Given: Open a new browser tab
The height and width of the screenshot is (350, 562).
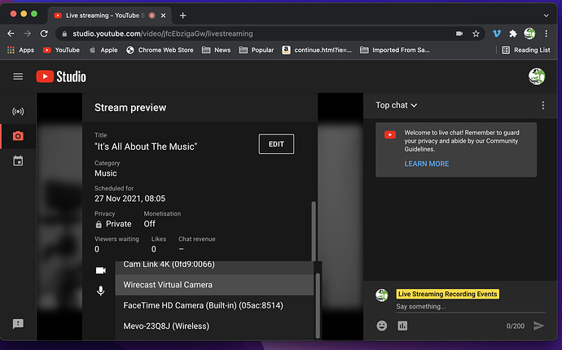Looking at the screenshot, I should pyautogui.click(x=182, y=15).
